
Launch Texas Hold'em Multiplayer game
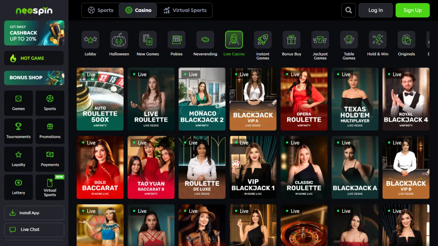tap(355, 99)
